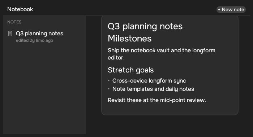
Task: Create a note with the New note button
Action: [x=231, y=9]
